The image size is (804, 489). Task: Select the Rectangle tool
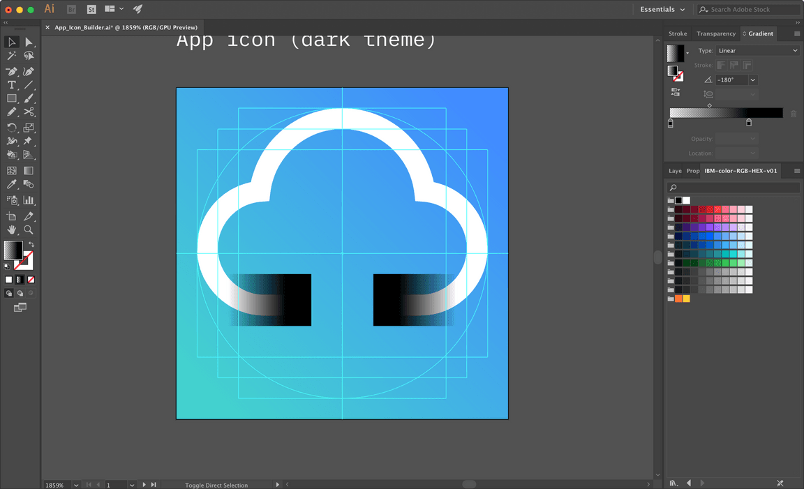(x=11, y=100)
